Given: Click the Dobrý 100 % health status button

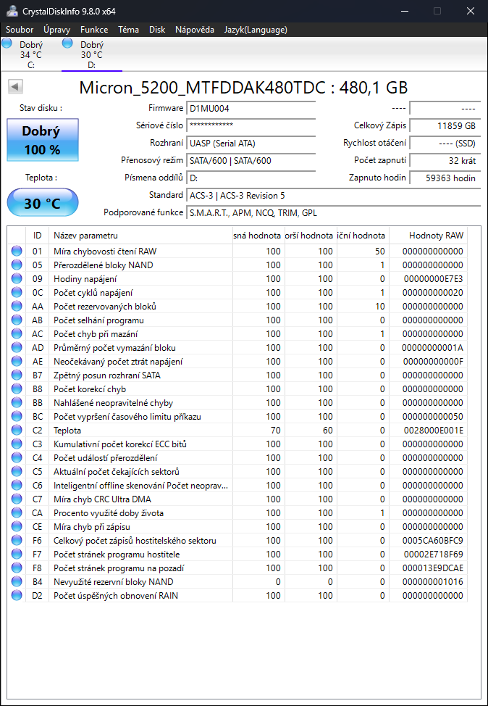Looking at the screenshot, I should pos(42,140).
